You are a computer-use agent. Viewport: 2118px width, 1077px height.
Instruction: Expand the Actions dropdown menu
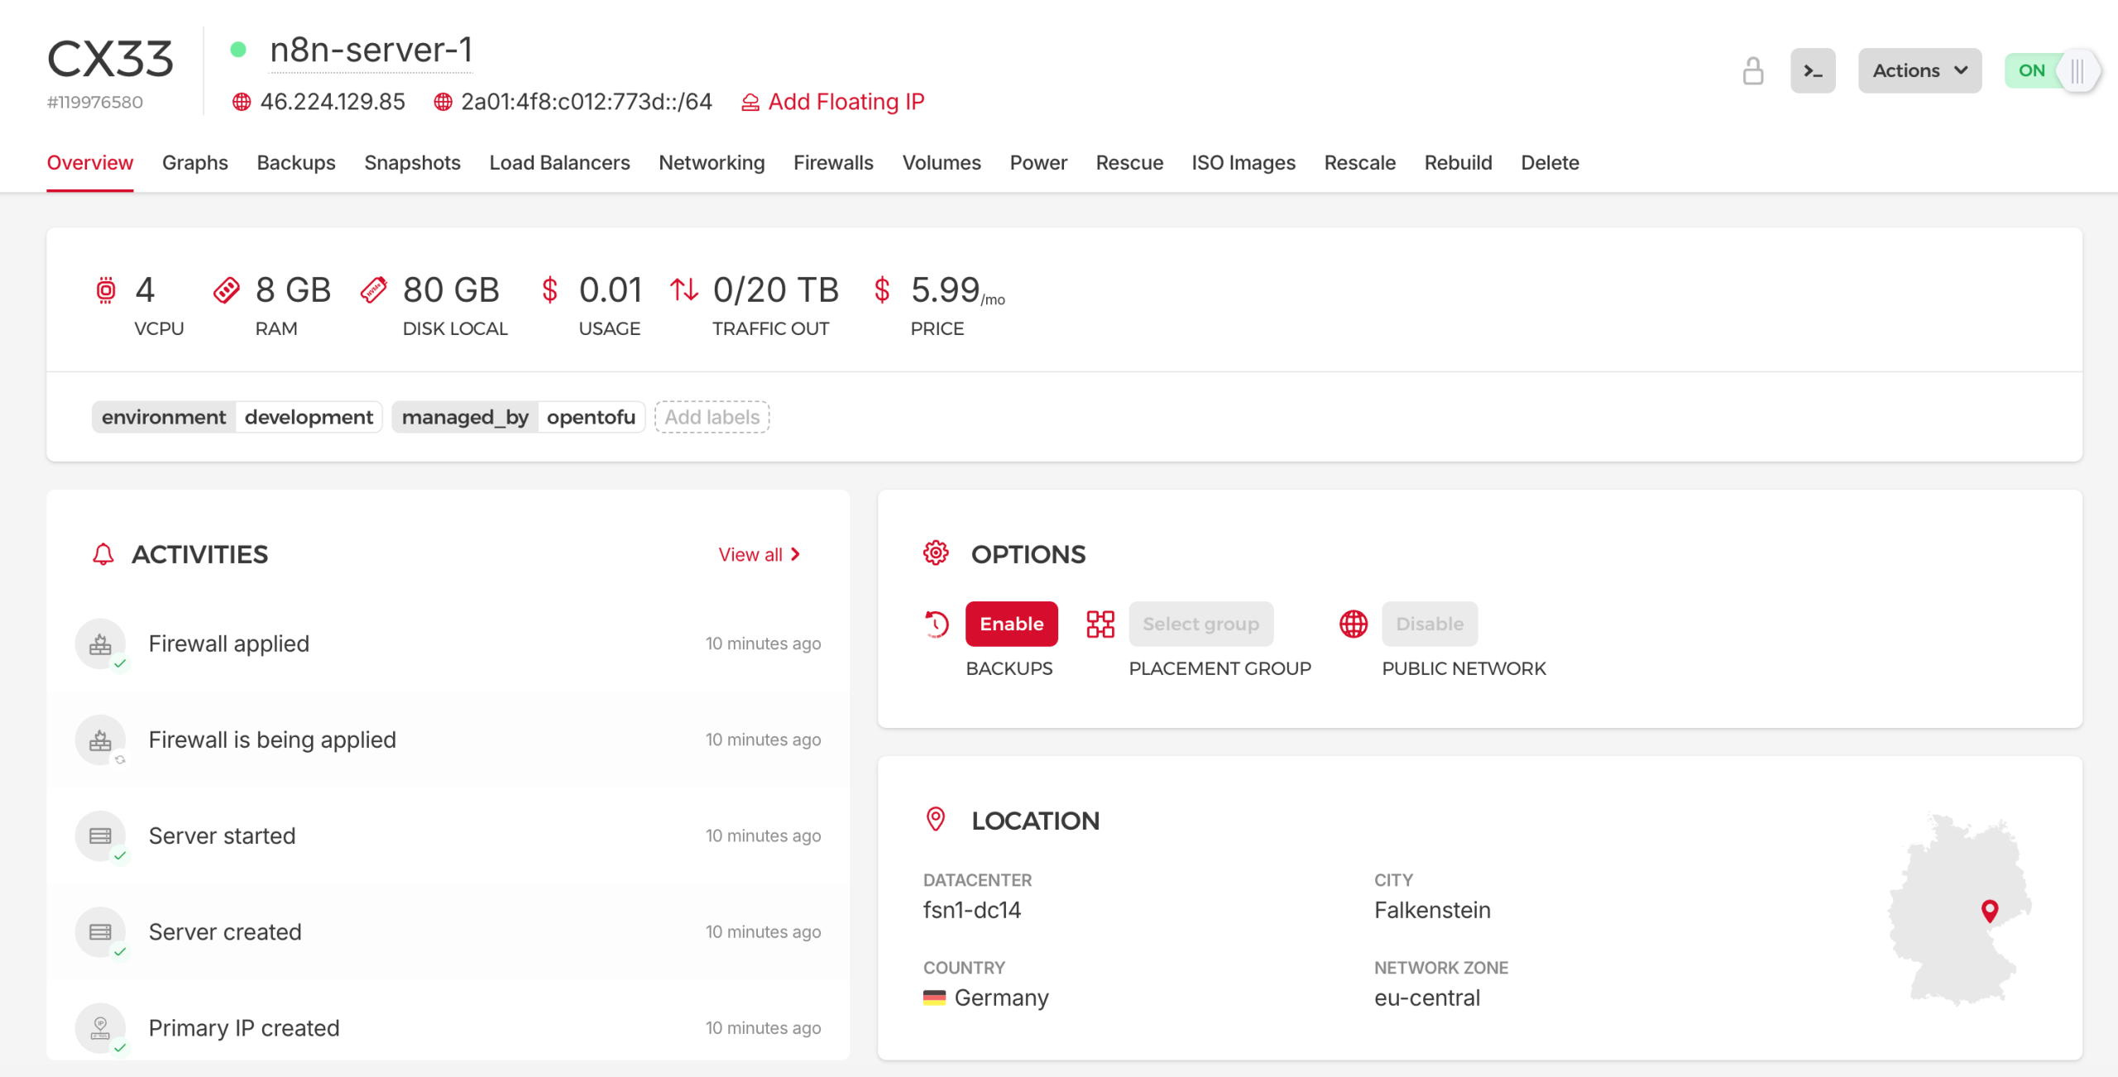(x=1919, y=71)
